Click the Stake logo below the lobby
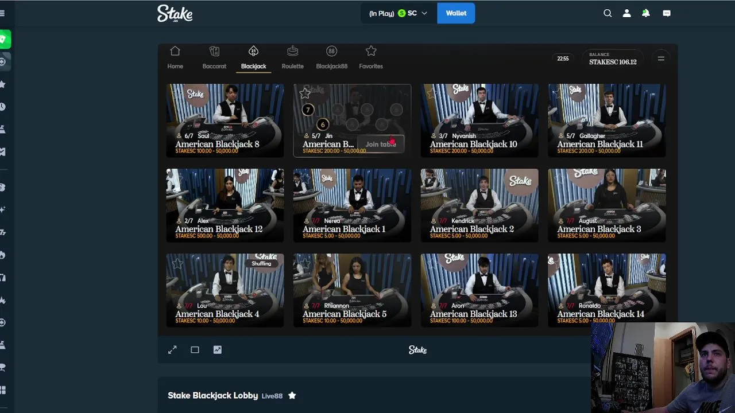Viewport: 735px width, 413px height. [417, 350]
